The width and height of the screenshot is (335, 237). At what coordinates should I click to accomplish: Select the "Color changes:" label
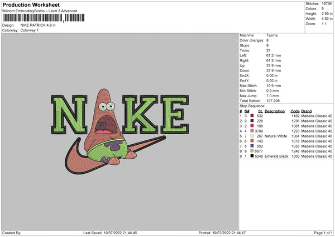click(252, 40)
